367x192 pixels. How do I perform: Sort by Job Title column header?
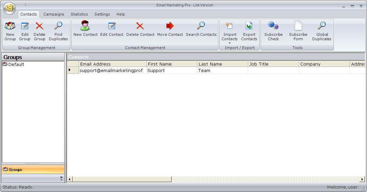273,64
